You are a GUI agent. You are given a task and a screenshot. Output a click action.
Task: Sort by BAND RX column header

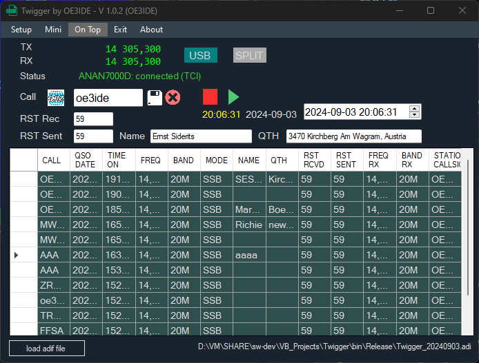click(413, 160)
